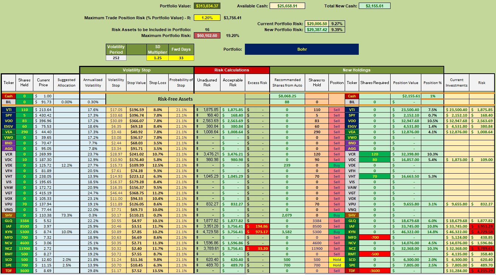Select the recommended shares 2,079 for SHV

pos(287,215)
